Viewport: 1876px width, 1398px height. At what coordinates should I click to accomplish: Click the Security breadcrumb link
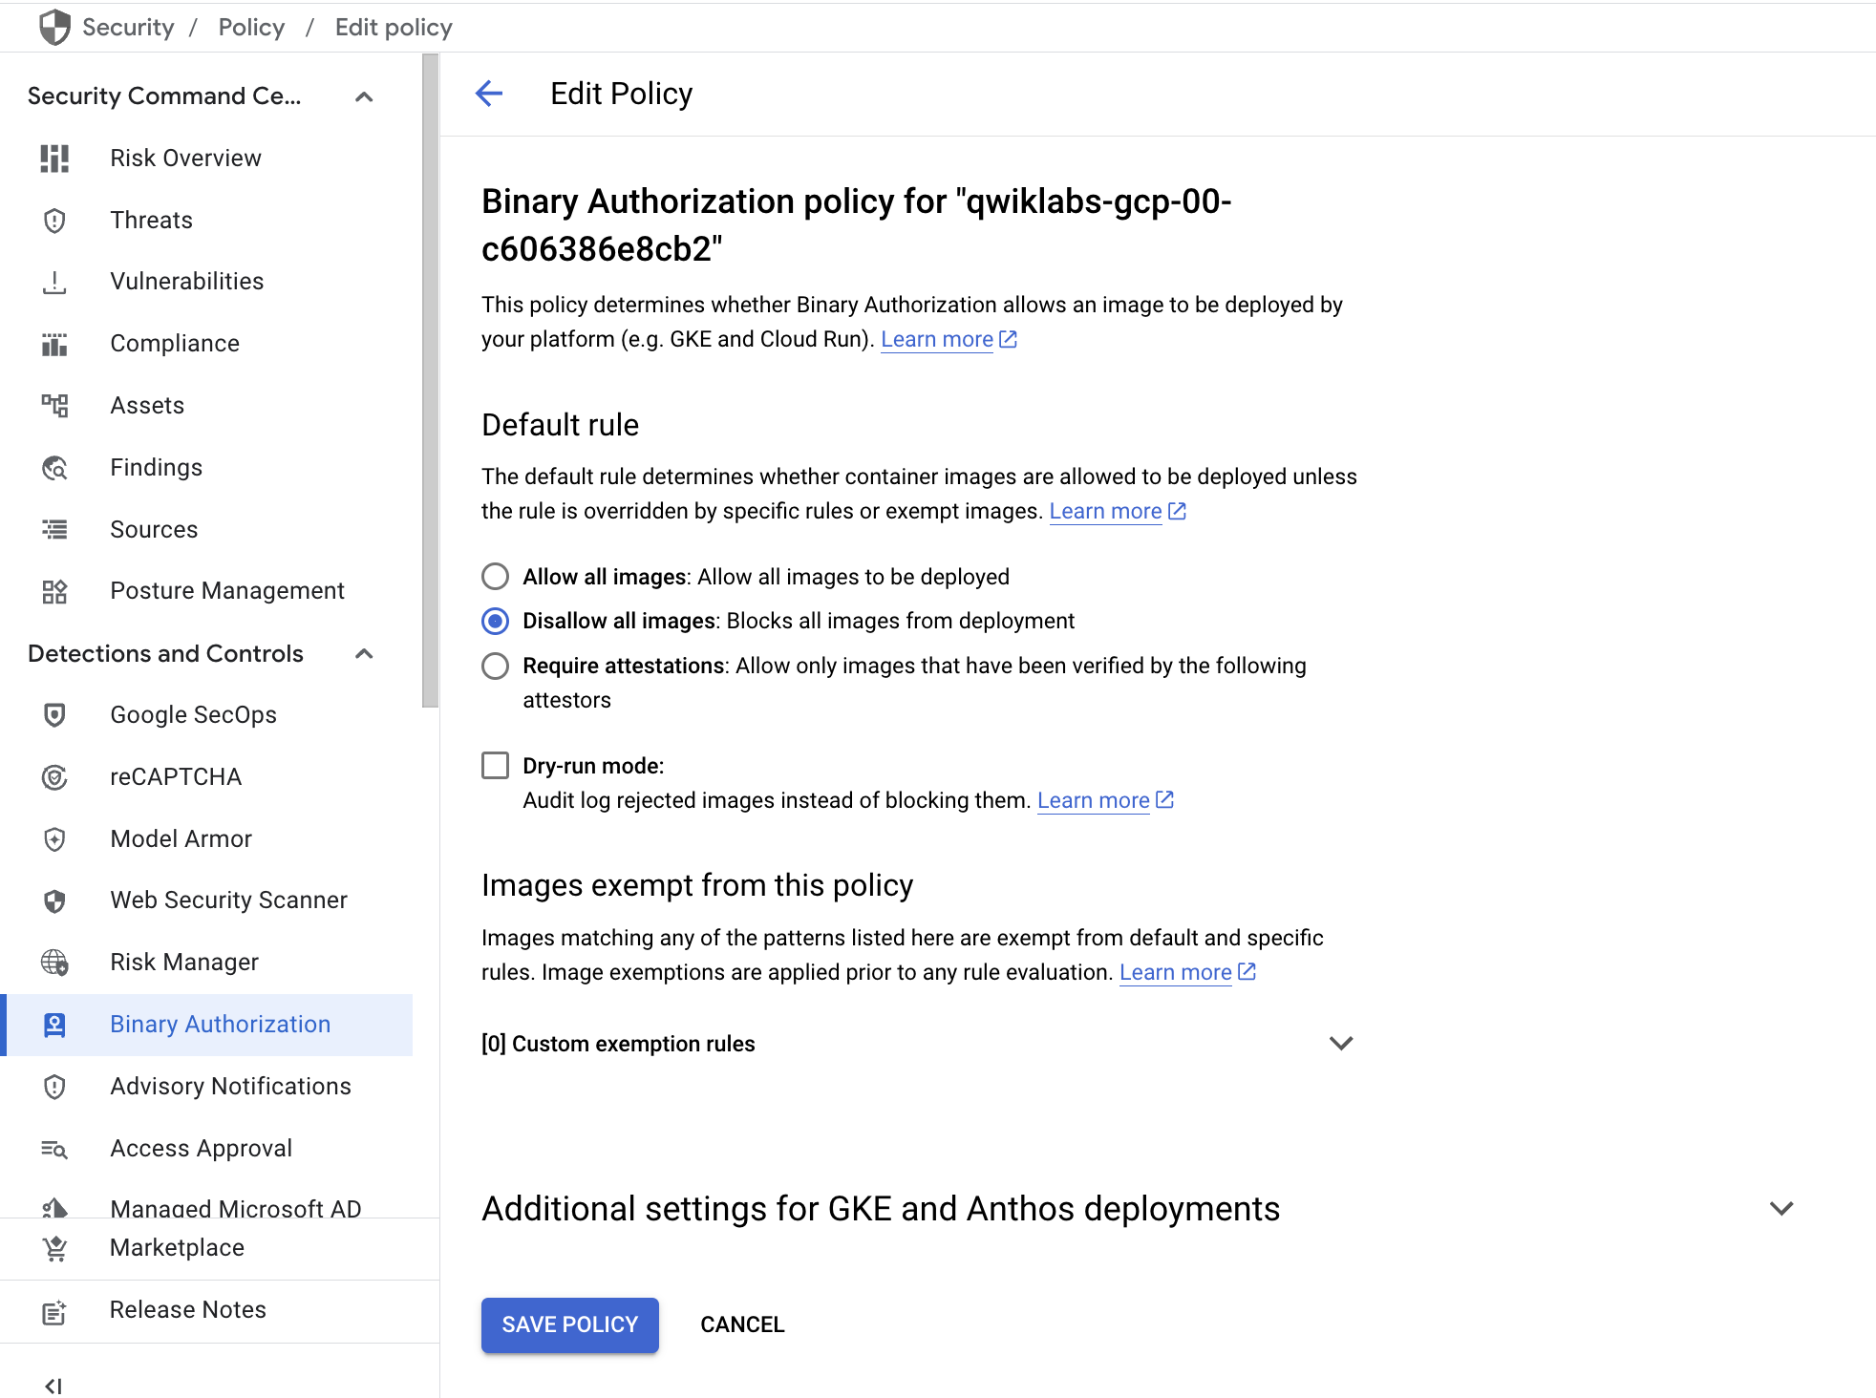coord(128,28)
